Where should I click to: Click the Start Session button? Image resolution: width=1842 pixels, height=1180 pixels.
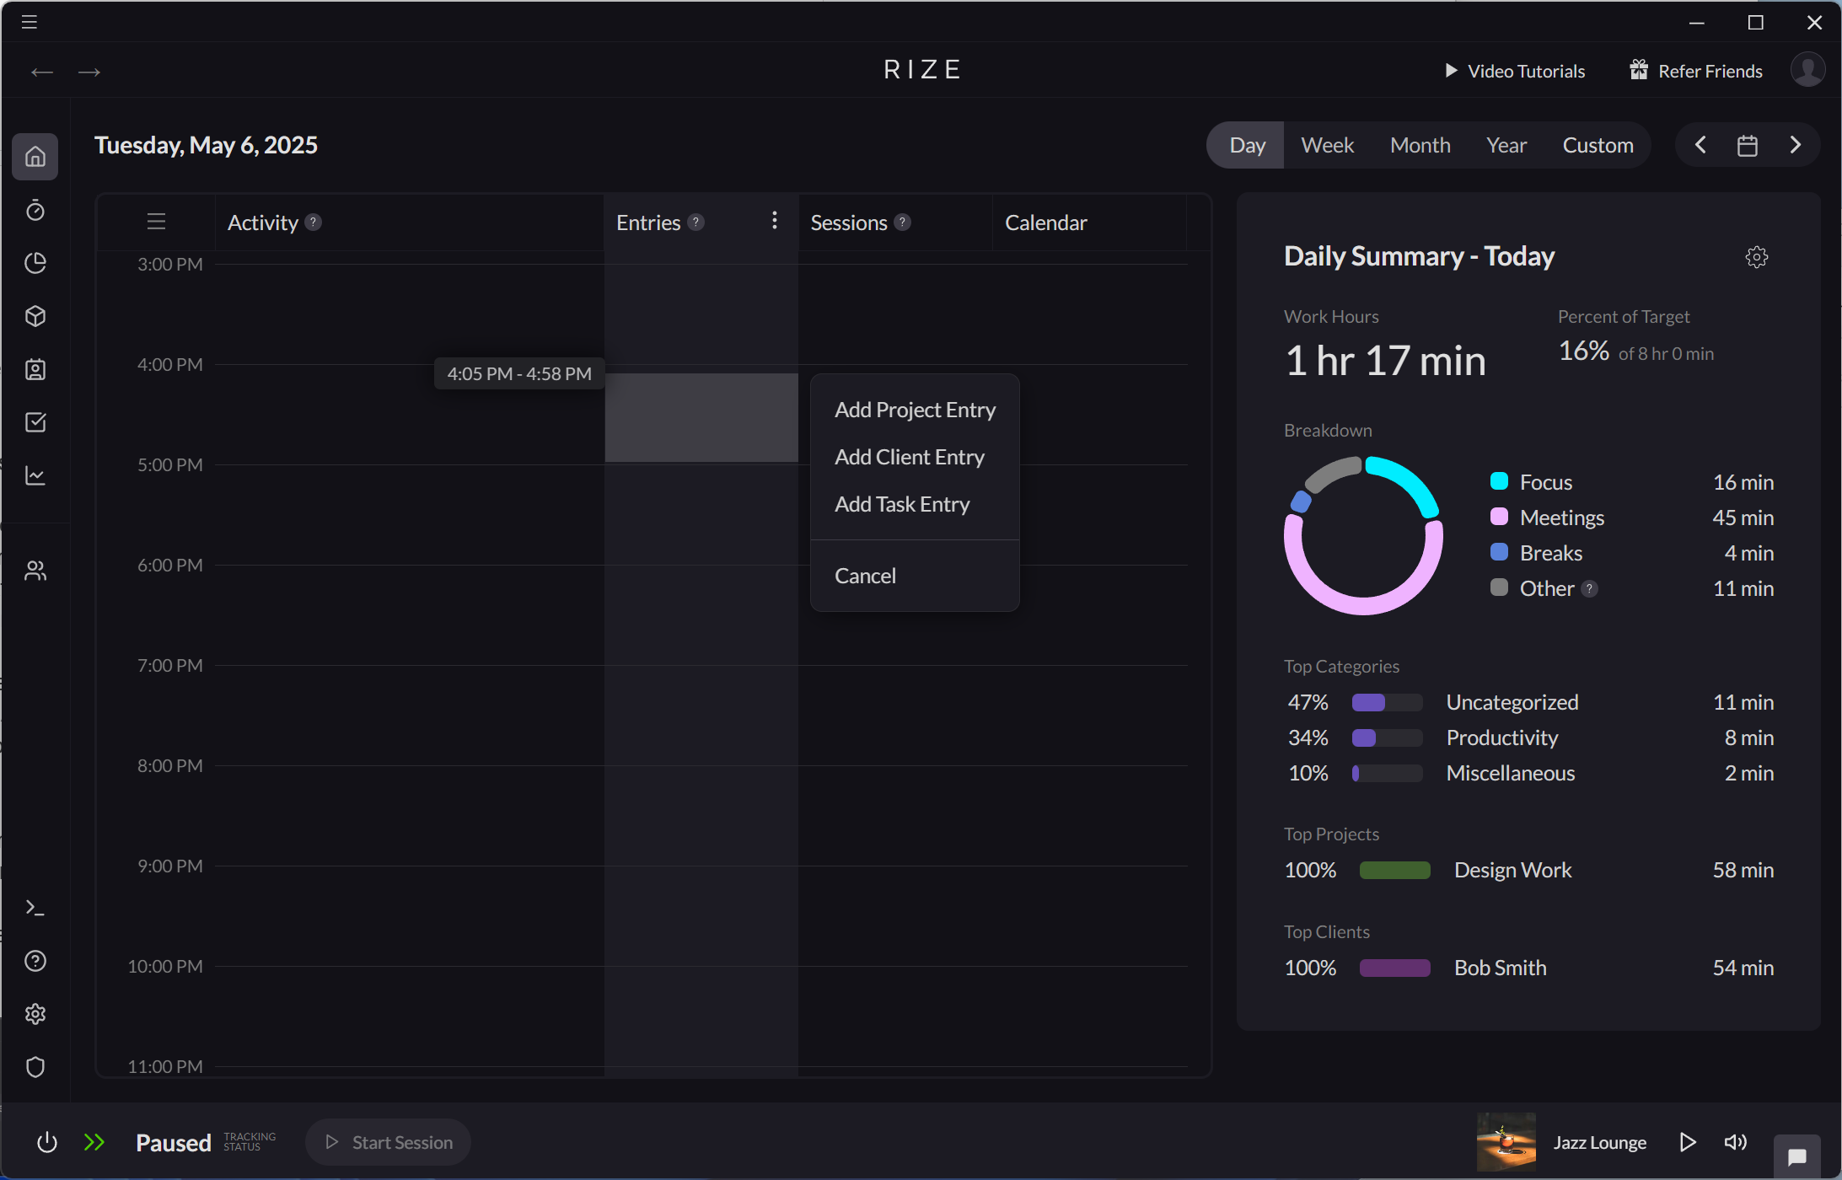[x=388, y=1141]
